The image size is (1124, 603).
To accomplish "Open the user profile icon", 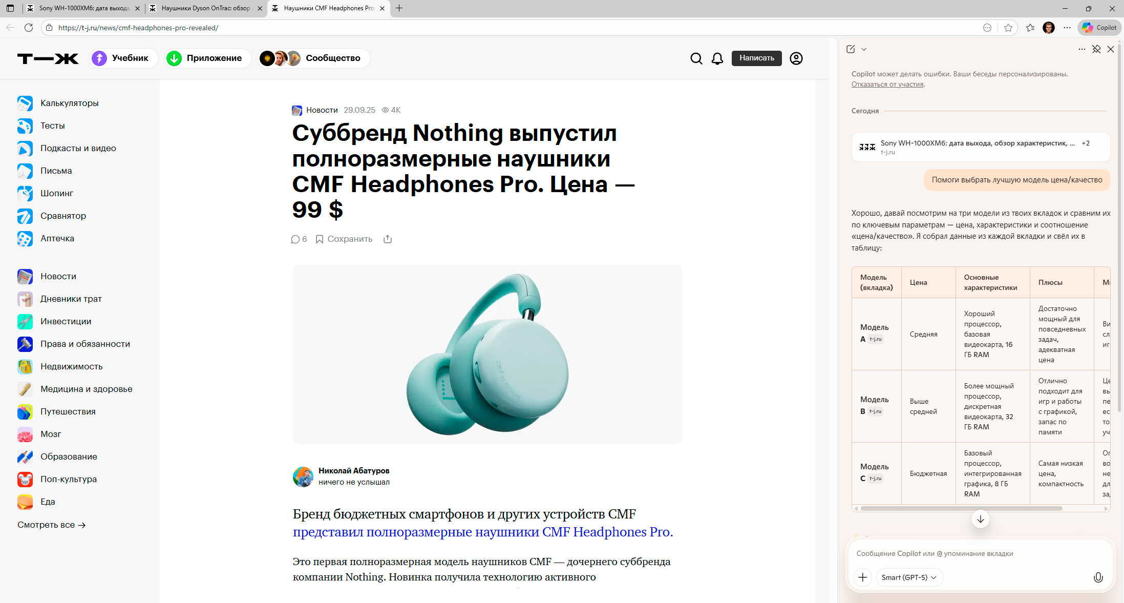I will click(x=796, y=58).
